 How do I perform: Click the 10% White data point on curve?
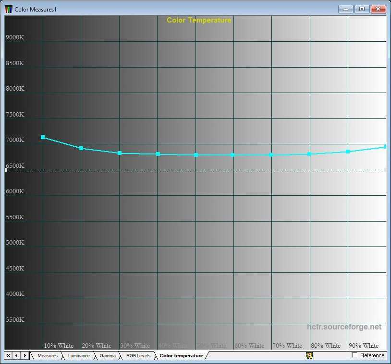coord(43,137)
